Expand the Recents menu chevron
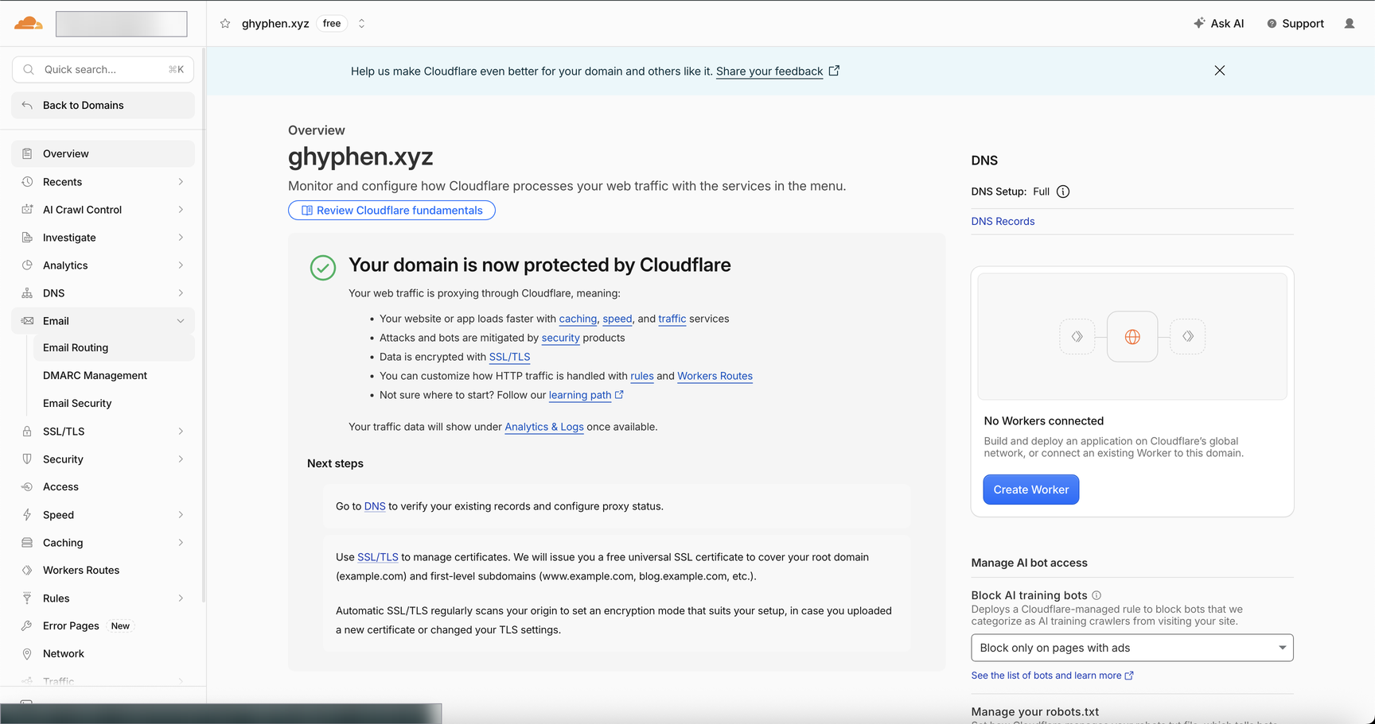This screenshot has height=724, width=1375. point(181,182)
